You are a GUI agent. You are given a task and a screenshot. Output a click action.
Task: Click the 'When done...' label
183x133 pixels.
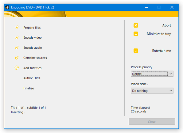[x=140, y=84]
